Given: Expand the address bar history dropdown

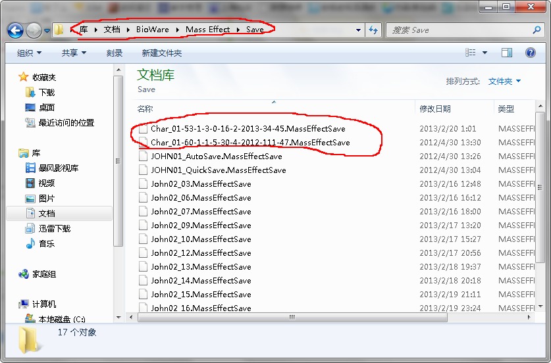Looking at the screenshot, I should pos(358,30).
